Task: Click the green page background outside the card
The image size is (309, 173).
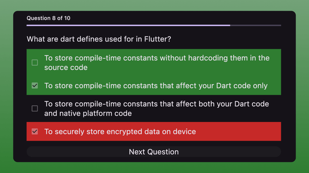Action: (x=154, y=168)
